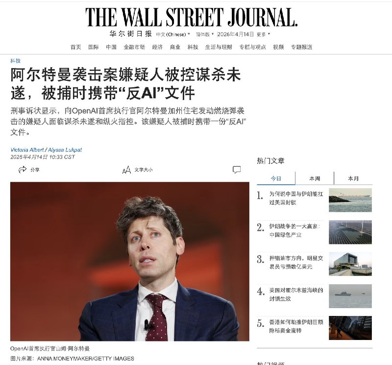Click the 科技 section label above headline

point(16,61)
